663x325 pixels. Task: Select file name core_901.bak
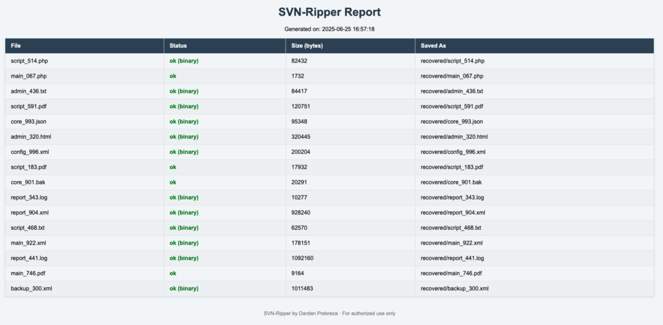(28, 183)
